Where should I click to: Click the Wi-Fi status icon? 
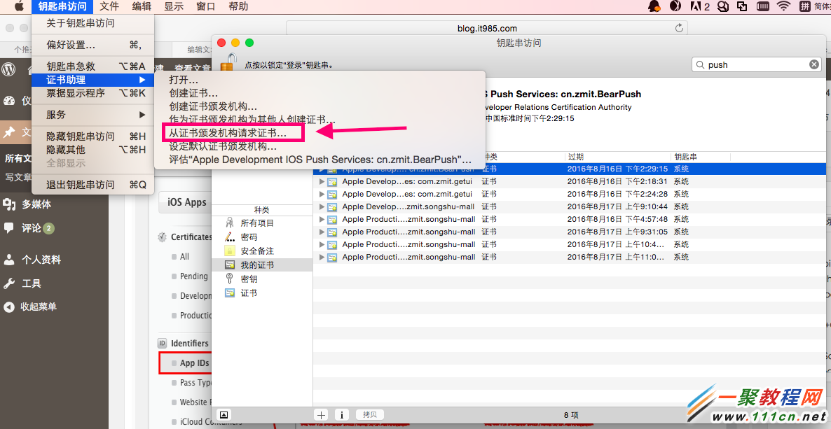pyautogui.click(x=783, y=6)
